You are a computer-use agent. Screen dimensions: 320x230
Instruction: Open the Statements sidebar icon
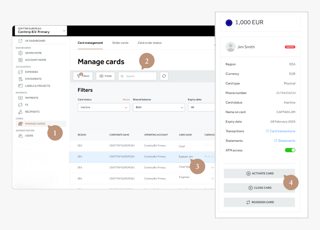20,79
